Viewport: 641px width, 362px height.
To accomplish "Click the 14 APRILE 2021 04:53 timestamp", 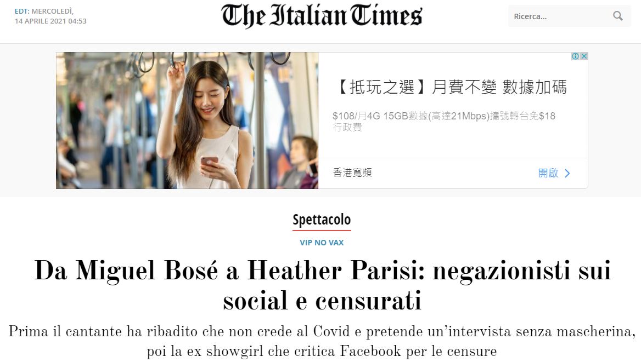I will pyautogui.click(x=50, y=21).
